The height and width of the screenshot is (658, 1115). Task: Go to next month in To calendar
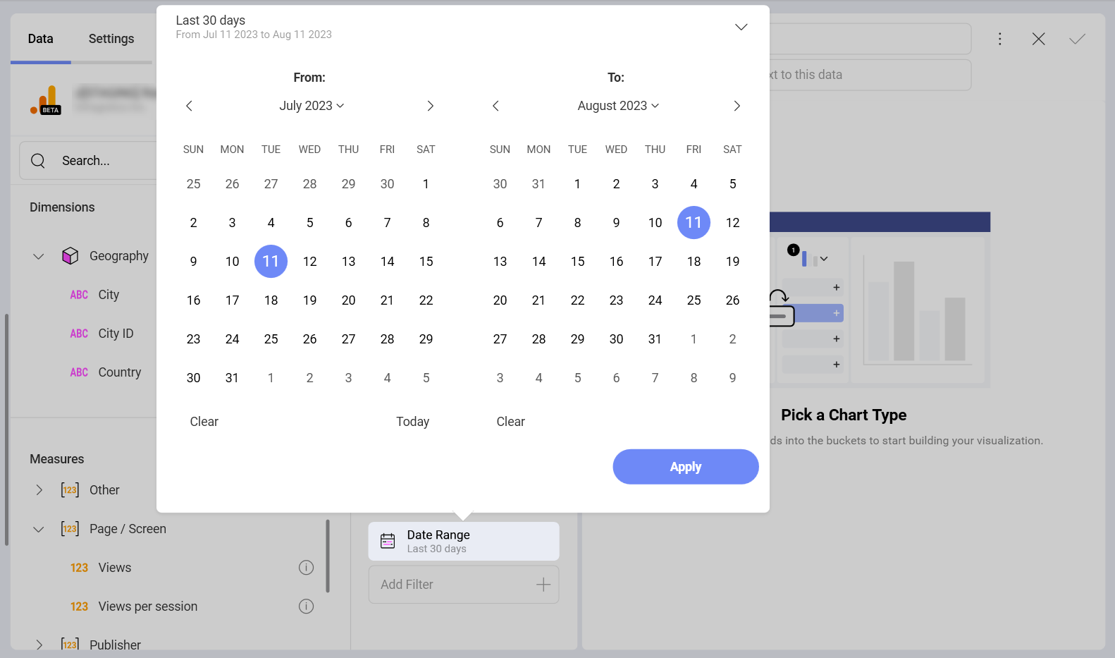pyautogui.click(x=737, y=106)
